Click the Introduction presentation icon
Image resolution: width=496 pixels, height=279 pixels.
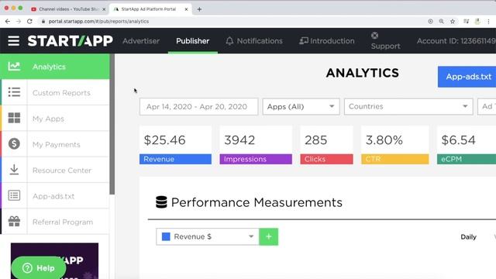304,41
